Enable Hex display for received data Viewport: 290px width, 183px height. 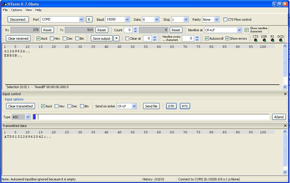click(52, 39)
